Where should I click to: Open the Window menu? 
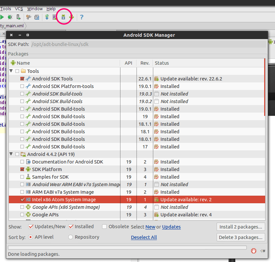coord(35,9)
